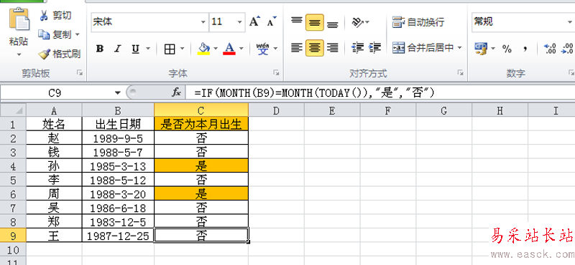Decrease font size with small A icon

pos(272,21)
